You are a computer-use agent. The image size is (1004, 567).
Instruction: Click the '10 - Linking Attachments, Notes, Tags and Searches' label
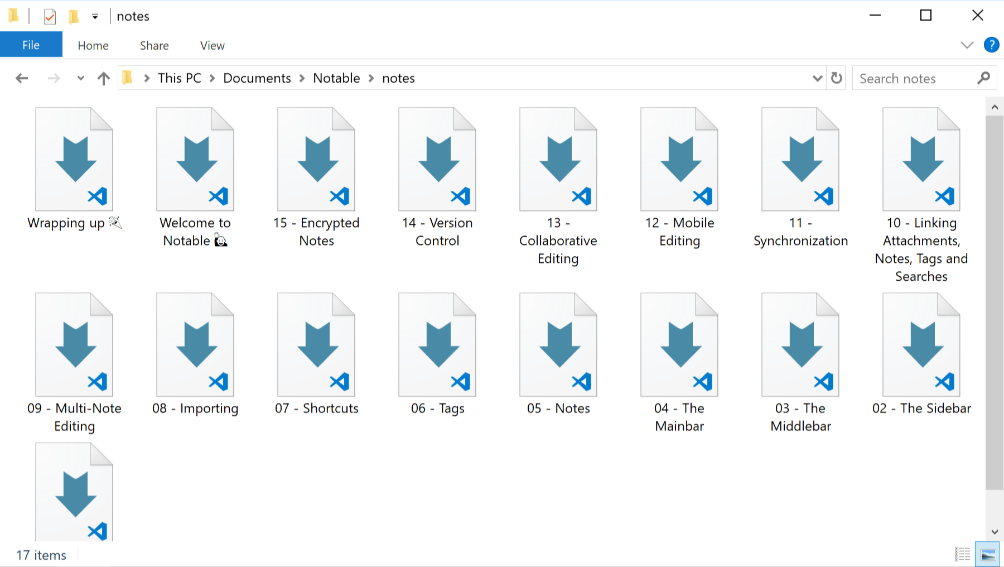tap(921, 249)
